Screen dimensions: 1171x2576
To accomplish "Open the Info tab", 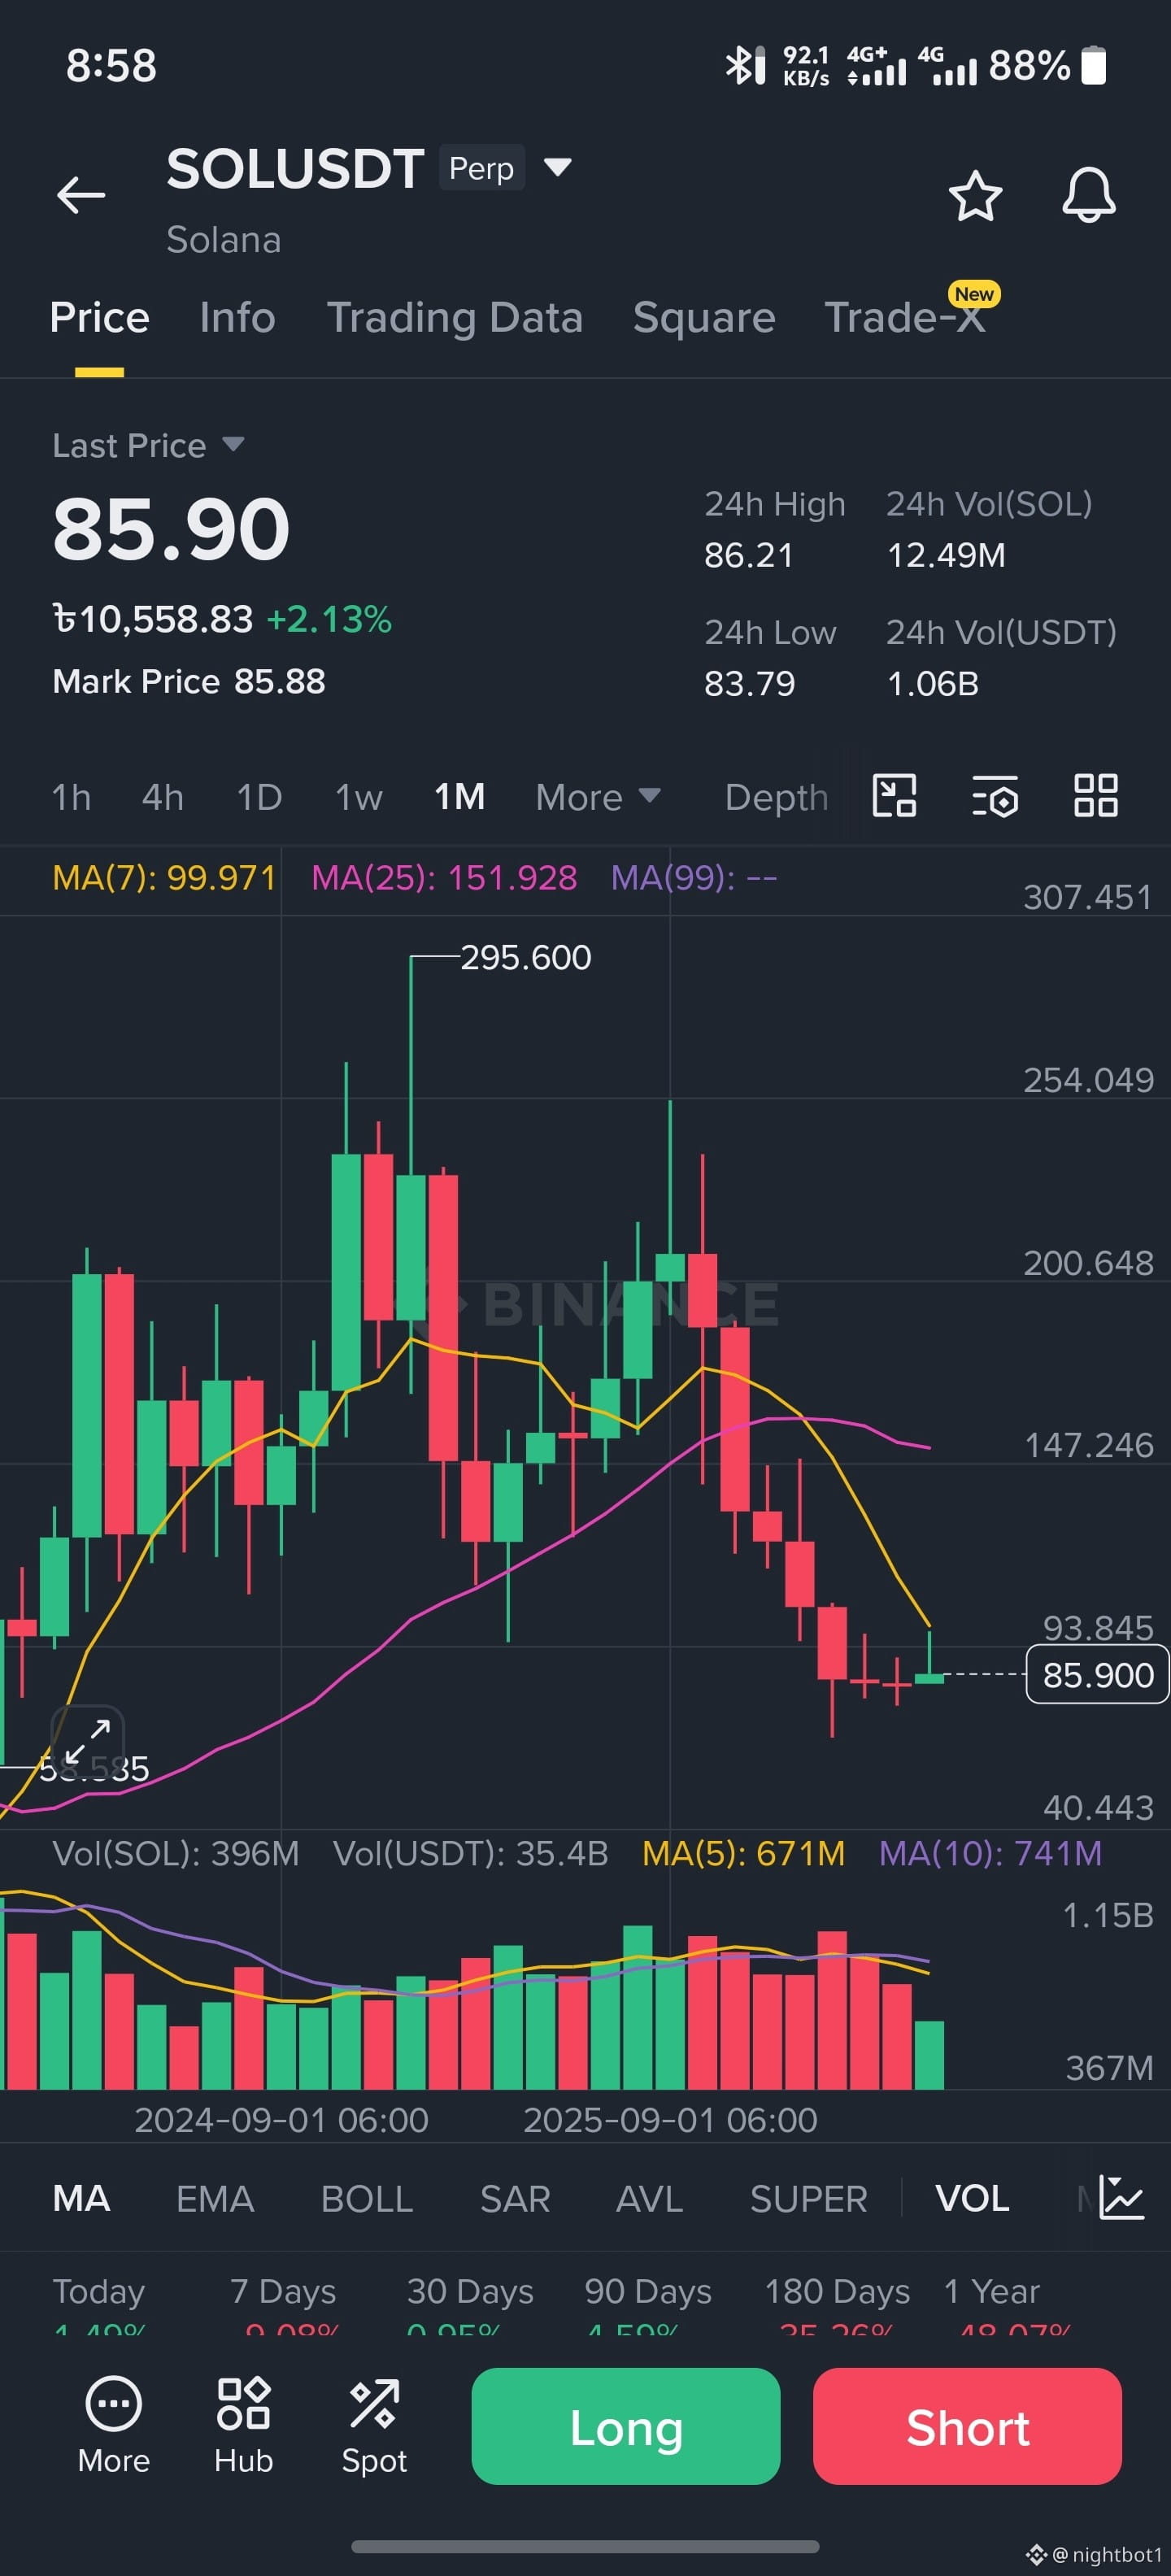I will 237,317.
